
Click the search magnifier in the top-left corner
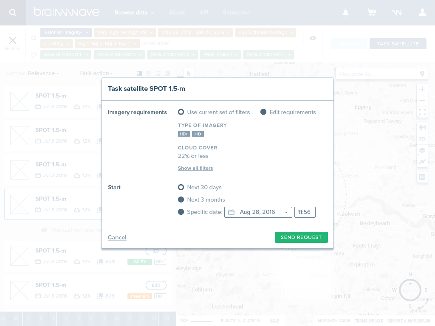(x=12, y=12)
